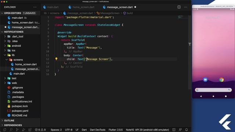Change indentation via Spaces: 2
235x132 pixels.
coord(56,130)
